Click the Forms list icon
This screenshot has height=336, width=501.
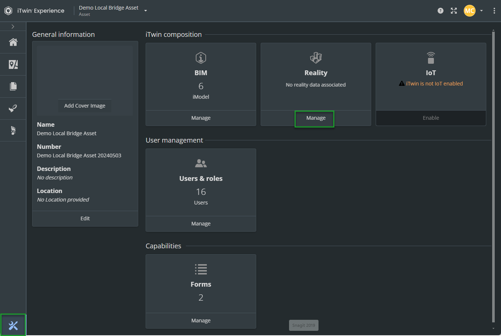pos(201,269)
